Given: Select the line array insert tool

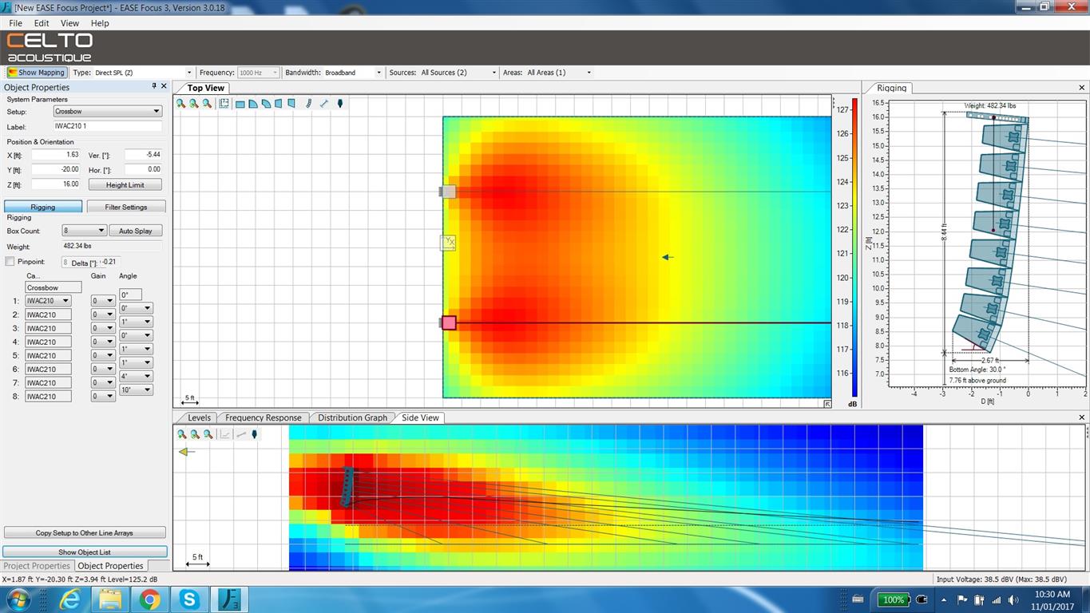Looking at the screenshot, I should point(308,104).
